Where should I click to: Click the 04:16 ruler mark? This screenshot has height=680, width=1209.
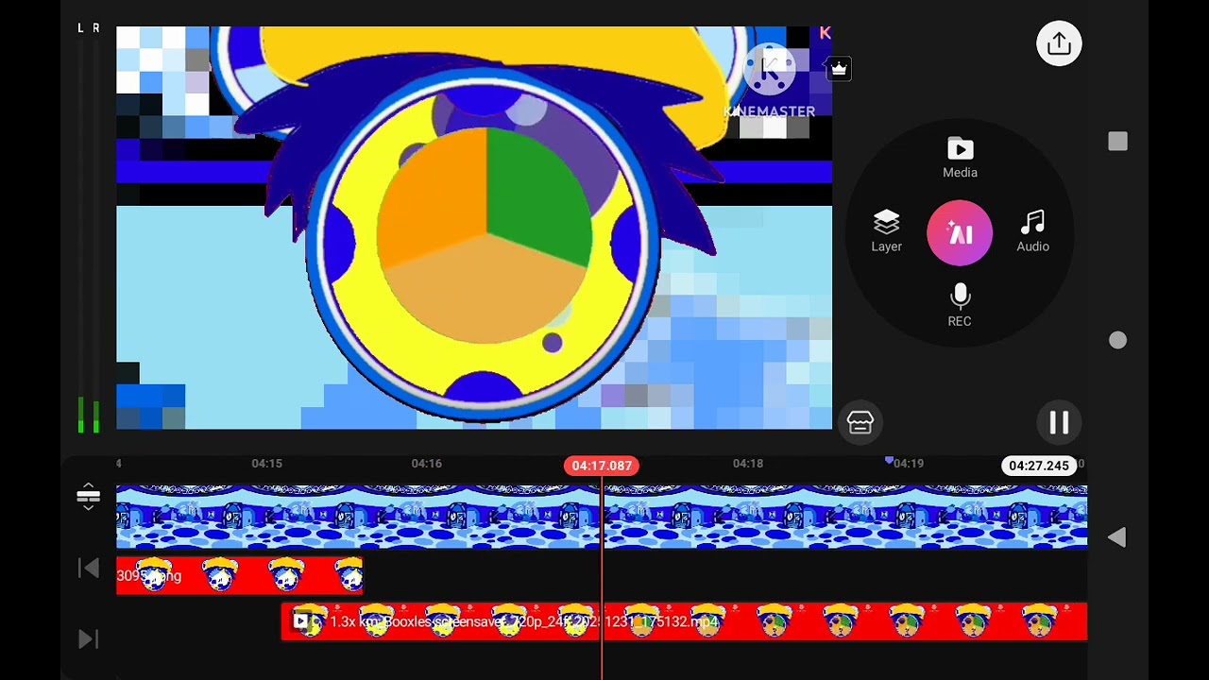point(427,464)
